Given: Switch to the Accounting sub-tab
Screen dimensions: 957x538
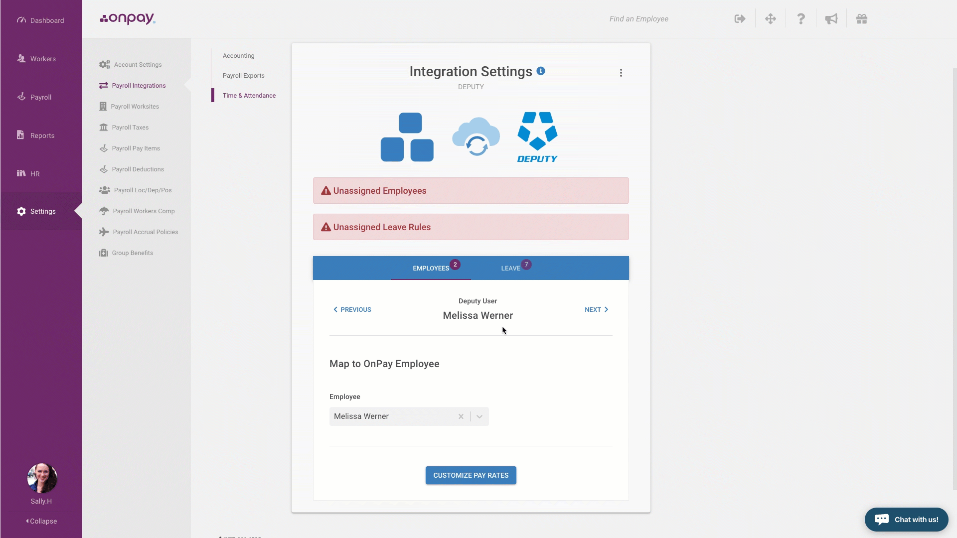Looking at the screenshot, I should [x=238, y=56].
